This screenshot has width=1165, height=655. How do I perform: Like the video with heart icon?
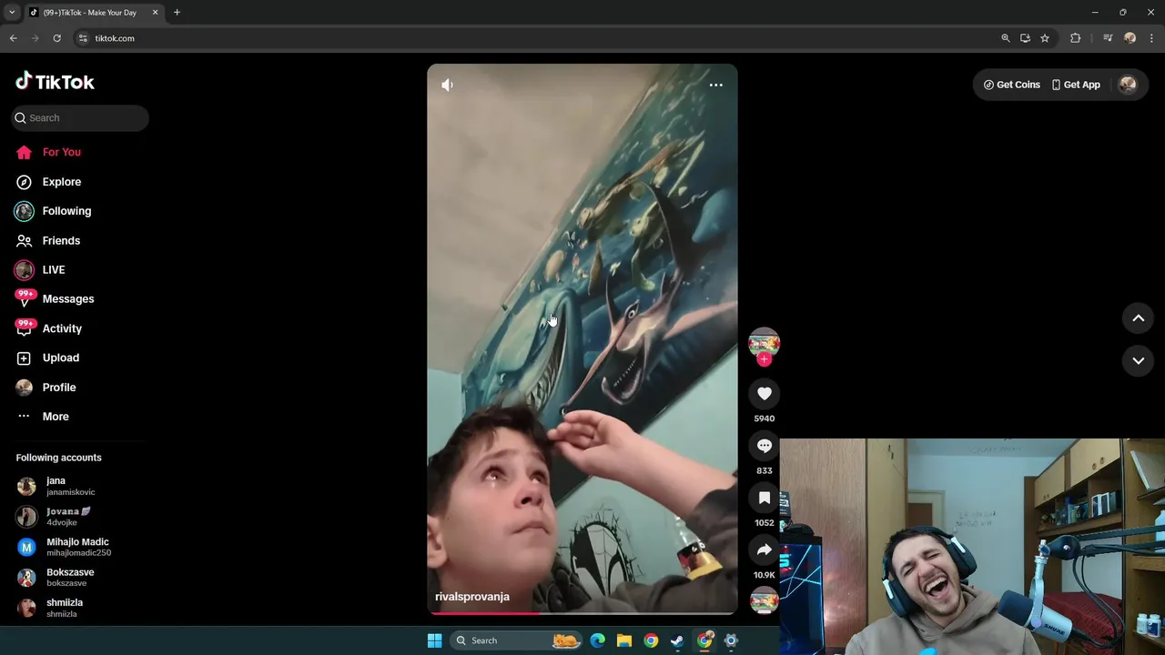[x=765, y=394]
